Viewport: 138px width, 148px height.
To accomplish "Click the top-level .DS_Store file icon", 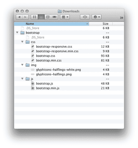I will 22,28.
